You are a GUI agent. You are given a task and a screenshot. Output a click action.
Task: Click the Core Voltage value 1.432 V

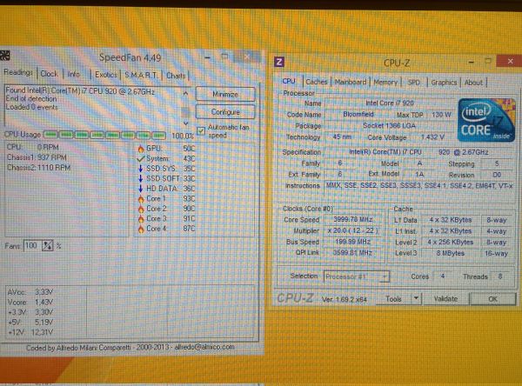432,137
